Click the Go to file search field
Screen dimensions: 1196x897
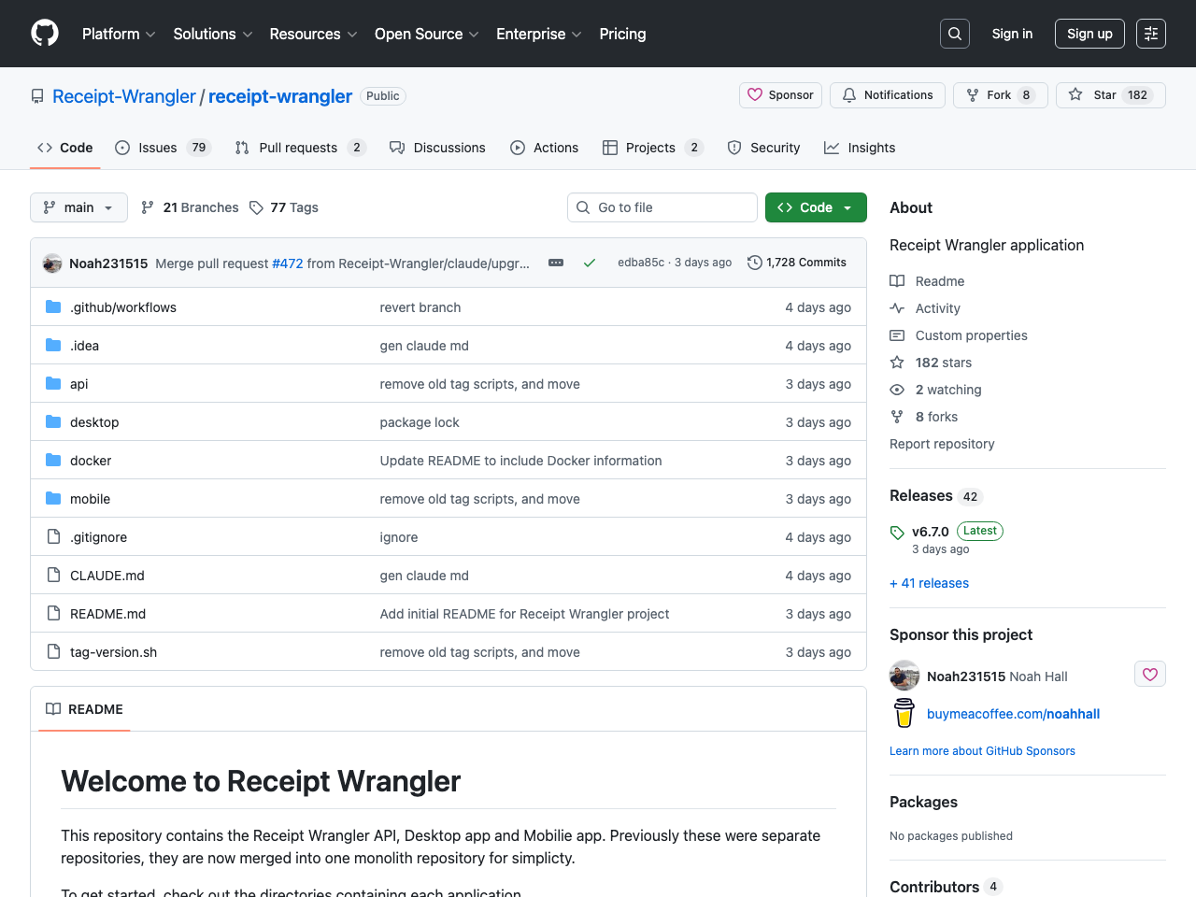pyautogui.click(x=662, y=207)
